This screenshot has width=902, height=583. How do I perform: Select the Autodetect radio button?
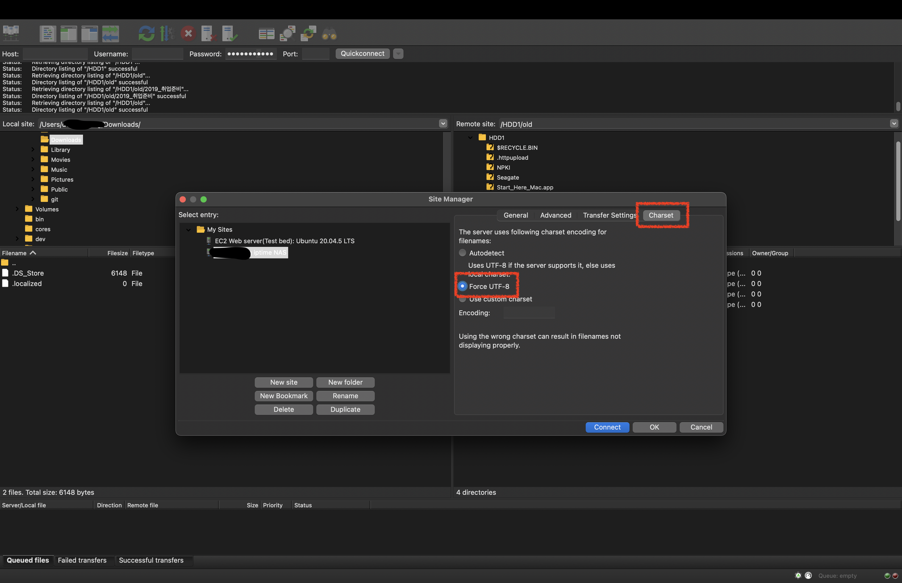click(x=462, y=253)
